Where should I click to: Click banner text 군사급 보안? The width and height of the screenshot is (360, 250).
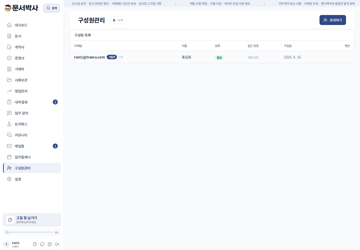tap(79, 3)
